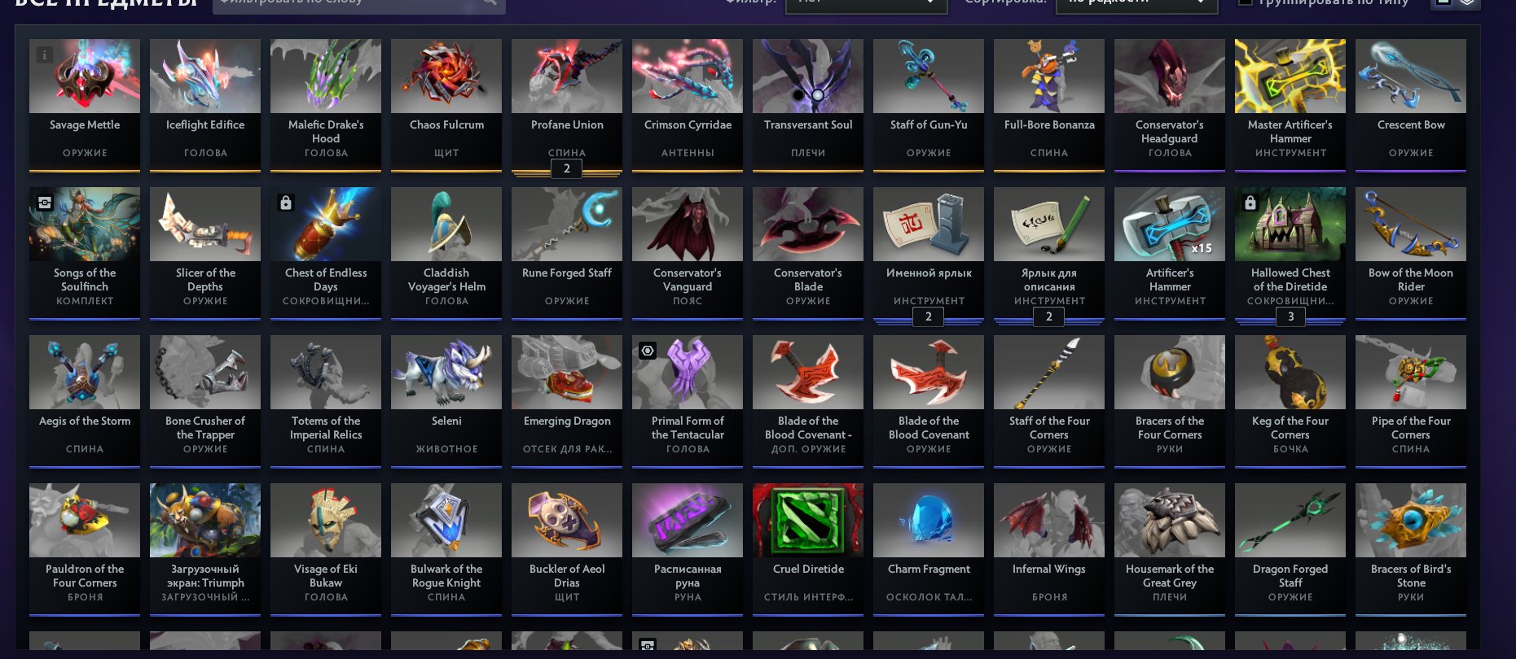Image resolution: width=1516 pixels, height=659 pixels.
Task: Click the lock badge on Hallowed Chest
Action: pyautogui.click(x=1250, y=203)
